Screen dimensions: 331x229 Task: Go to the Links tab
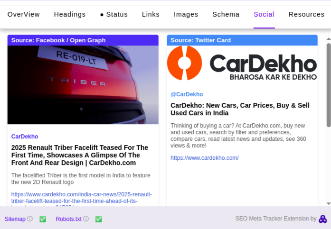[x=151, y=14]
